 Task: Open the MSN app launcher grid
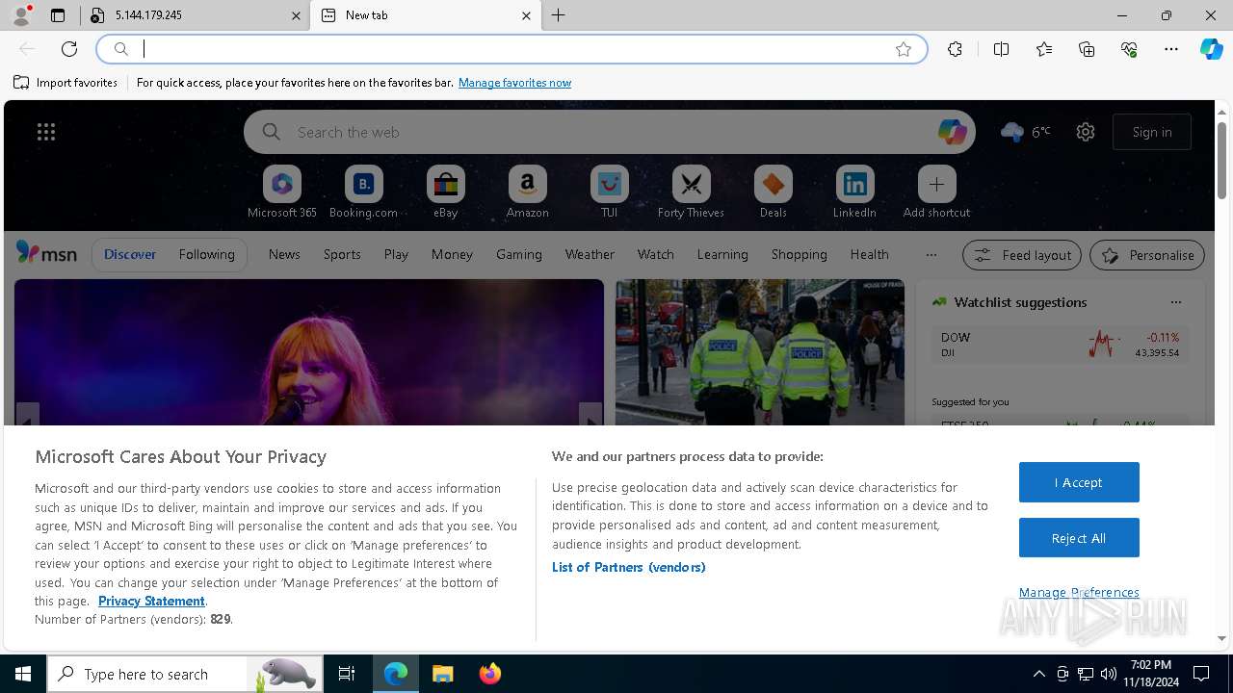(x=46, y=132)
